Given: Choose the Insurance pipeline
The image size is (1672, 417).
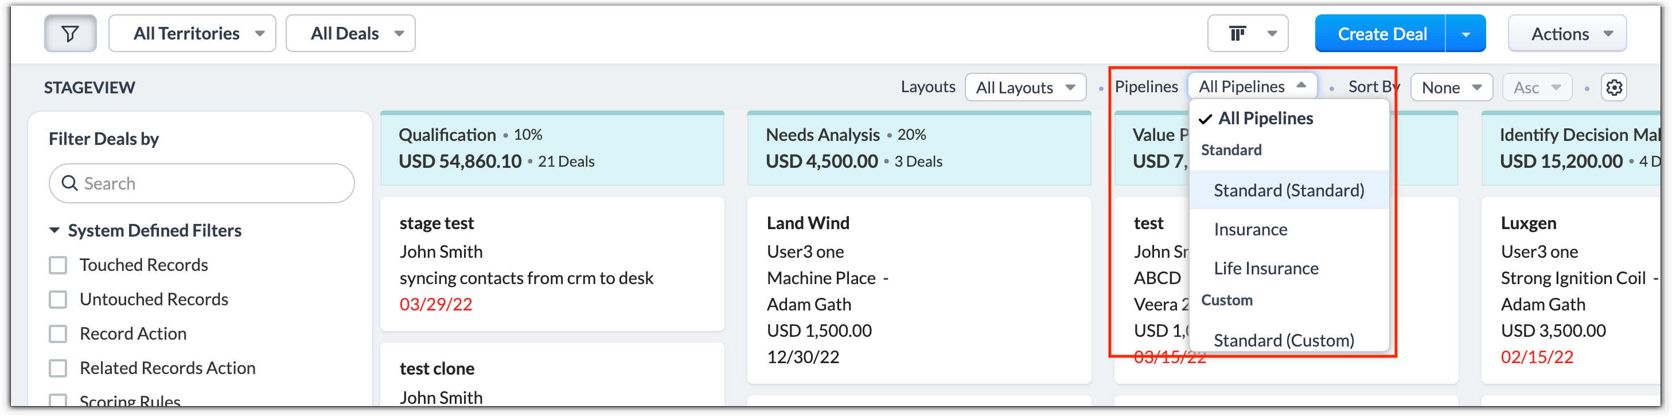Looking at the screenshot, I should click(1250, 230).
